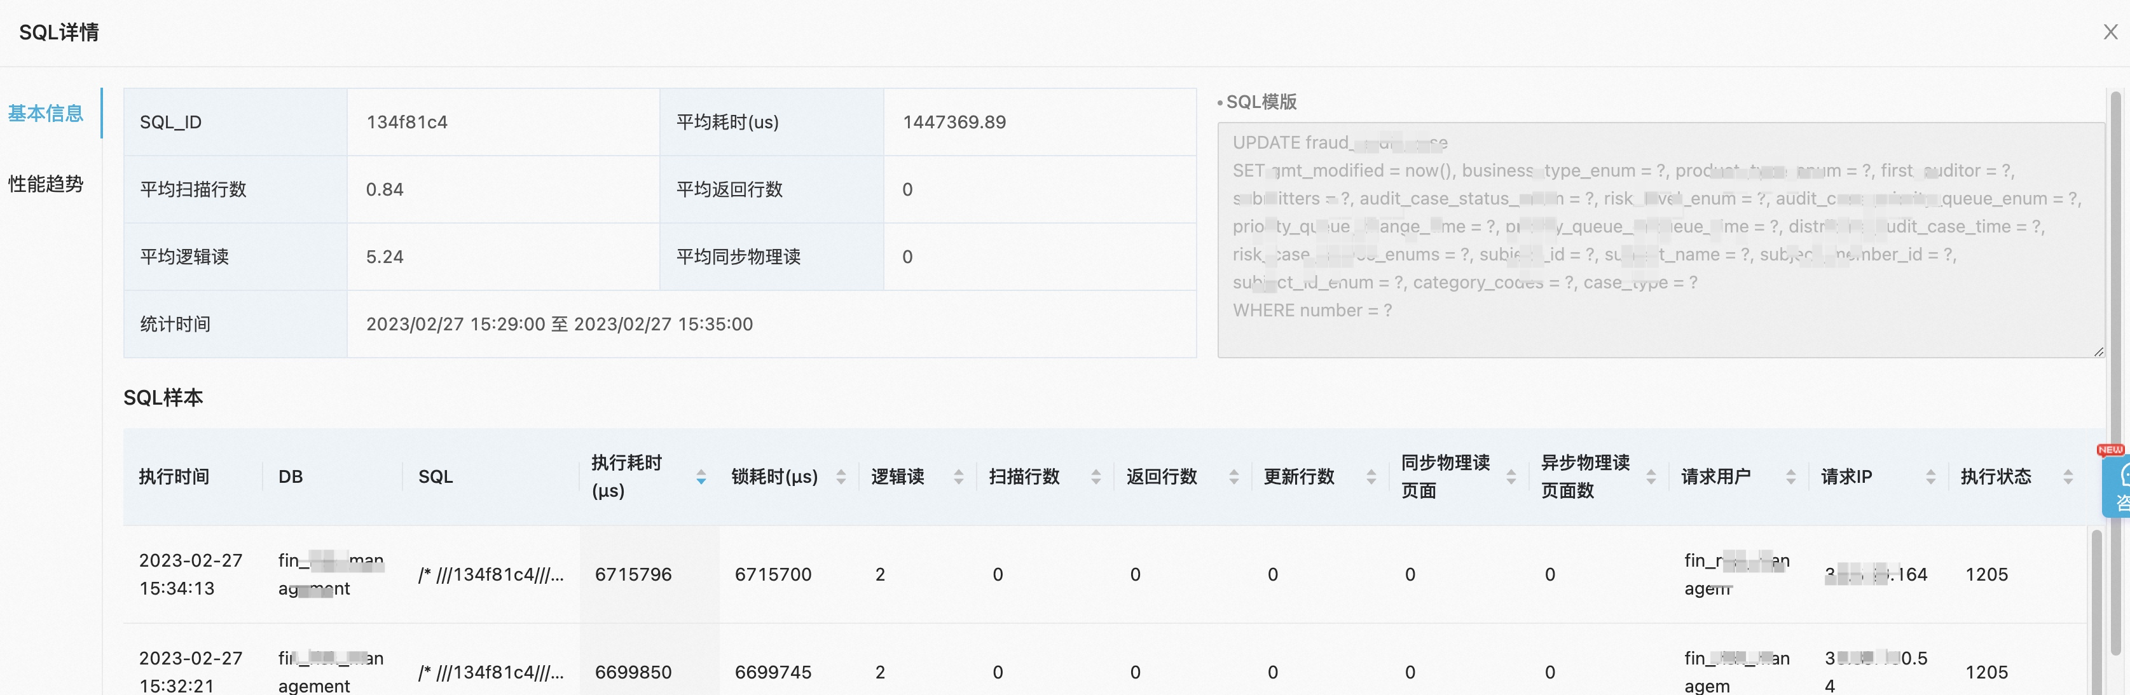The image size is (2130, 695).
Task: Click the NEW badge on chat widget
Action: 2111,450
